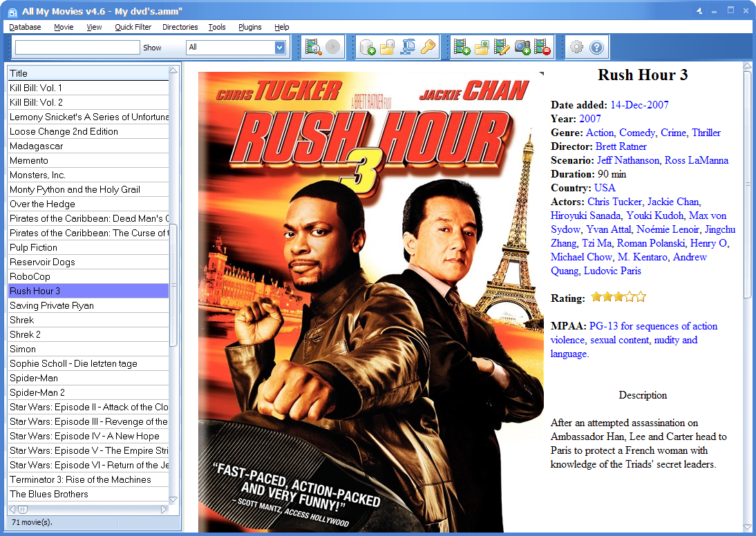Add a screenshot with the camera-plus icon
756x536 pixels.
coord(522,47)
